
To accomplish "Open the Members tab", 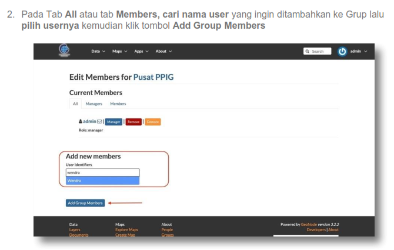I will [118, 104].
